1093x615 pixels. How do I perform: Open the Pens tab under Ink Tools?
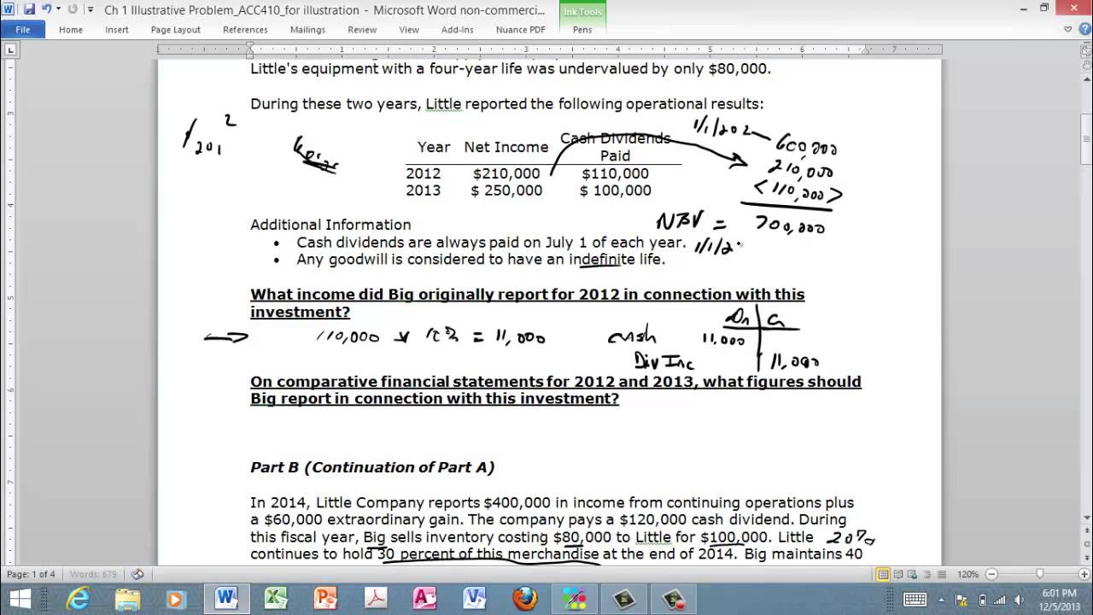(582, 29)
